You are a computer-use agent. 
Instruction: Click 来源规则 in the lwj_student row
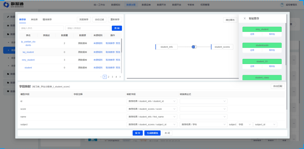point(98,52)
